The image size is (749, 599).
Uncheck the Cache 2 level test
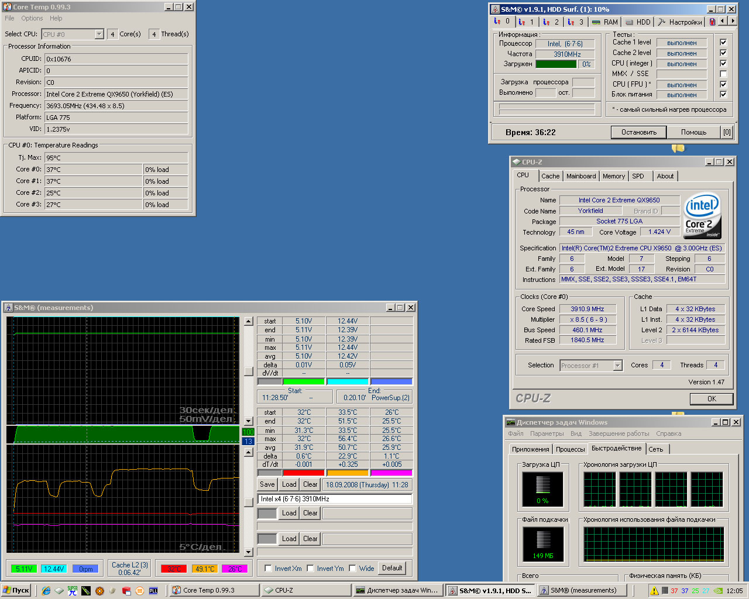click(x=723, y=53)
